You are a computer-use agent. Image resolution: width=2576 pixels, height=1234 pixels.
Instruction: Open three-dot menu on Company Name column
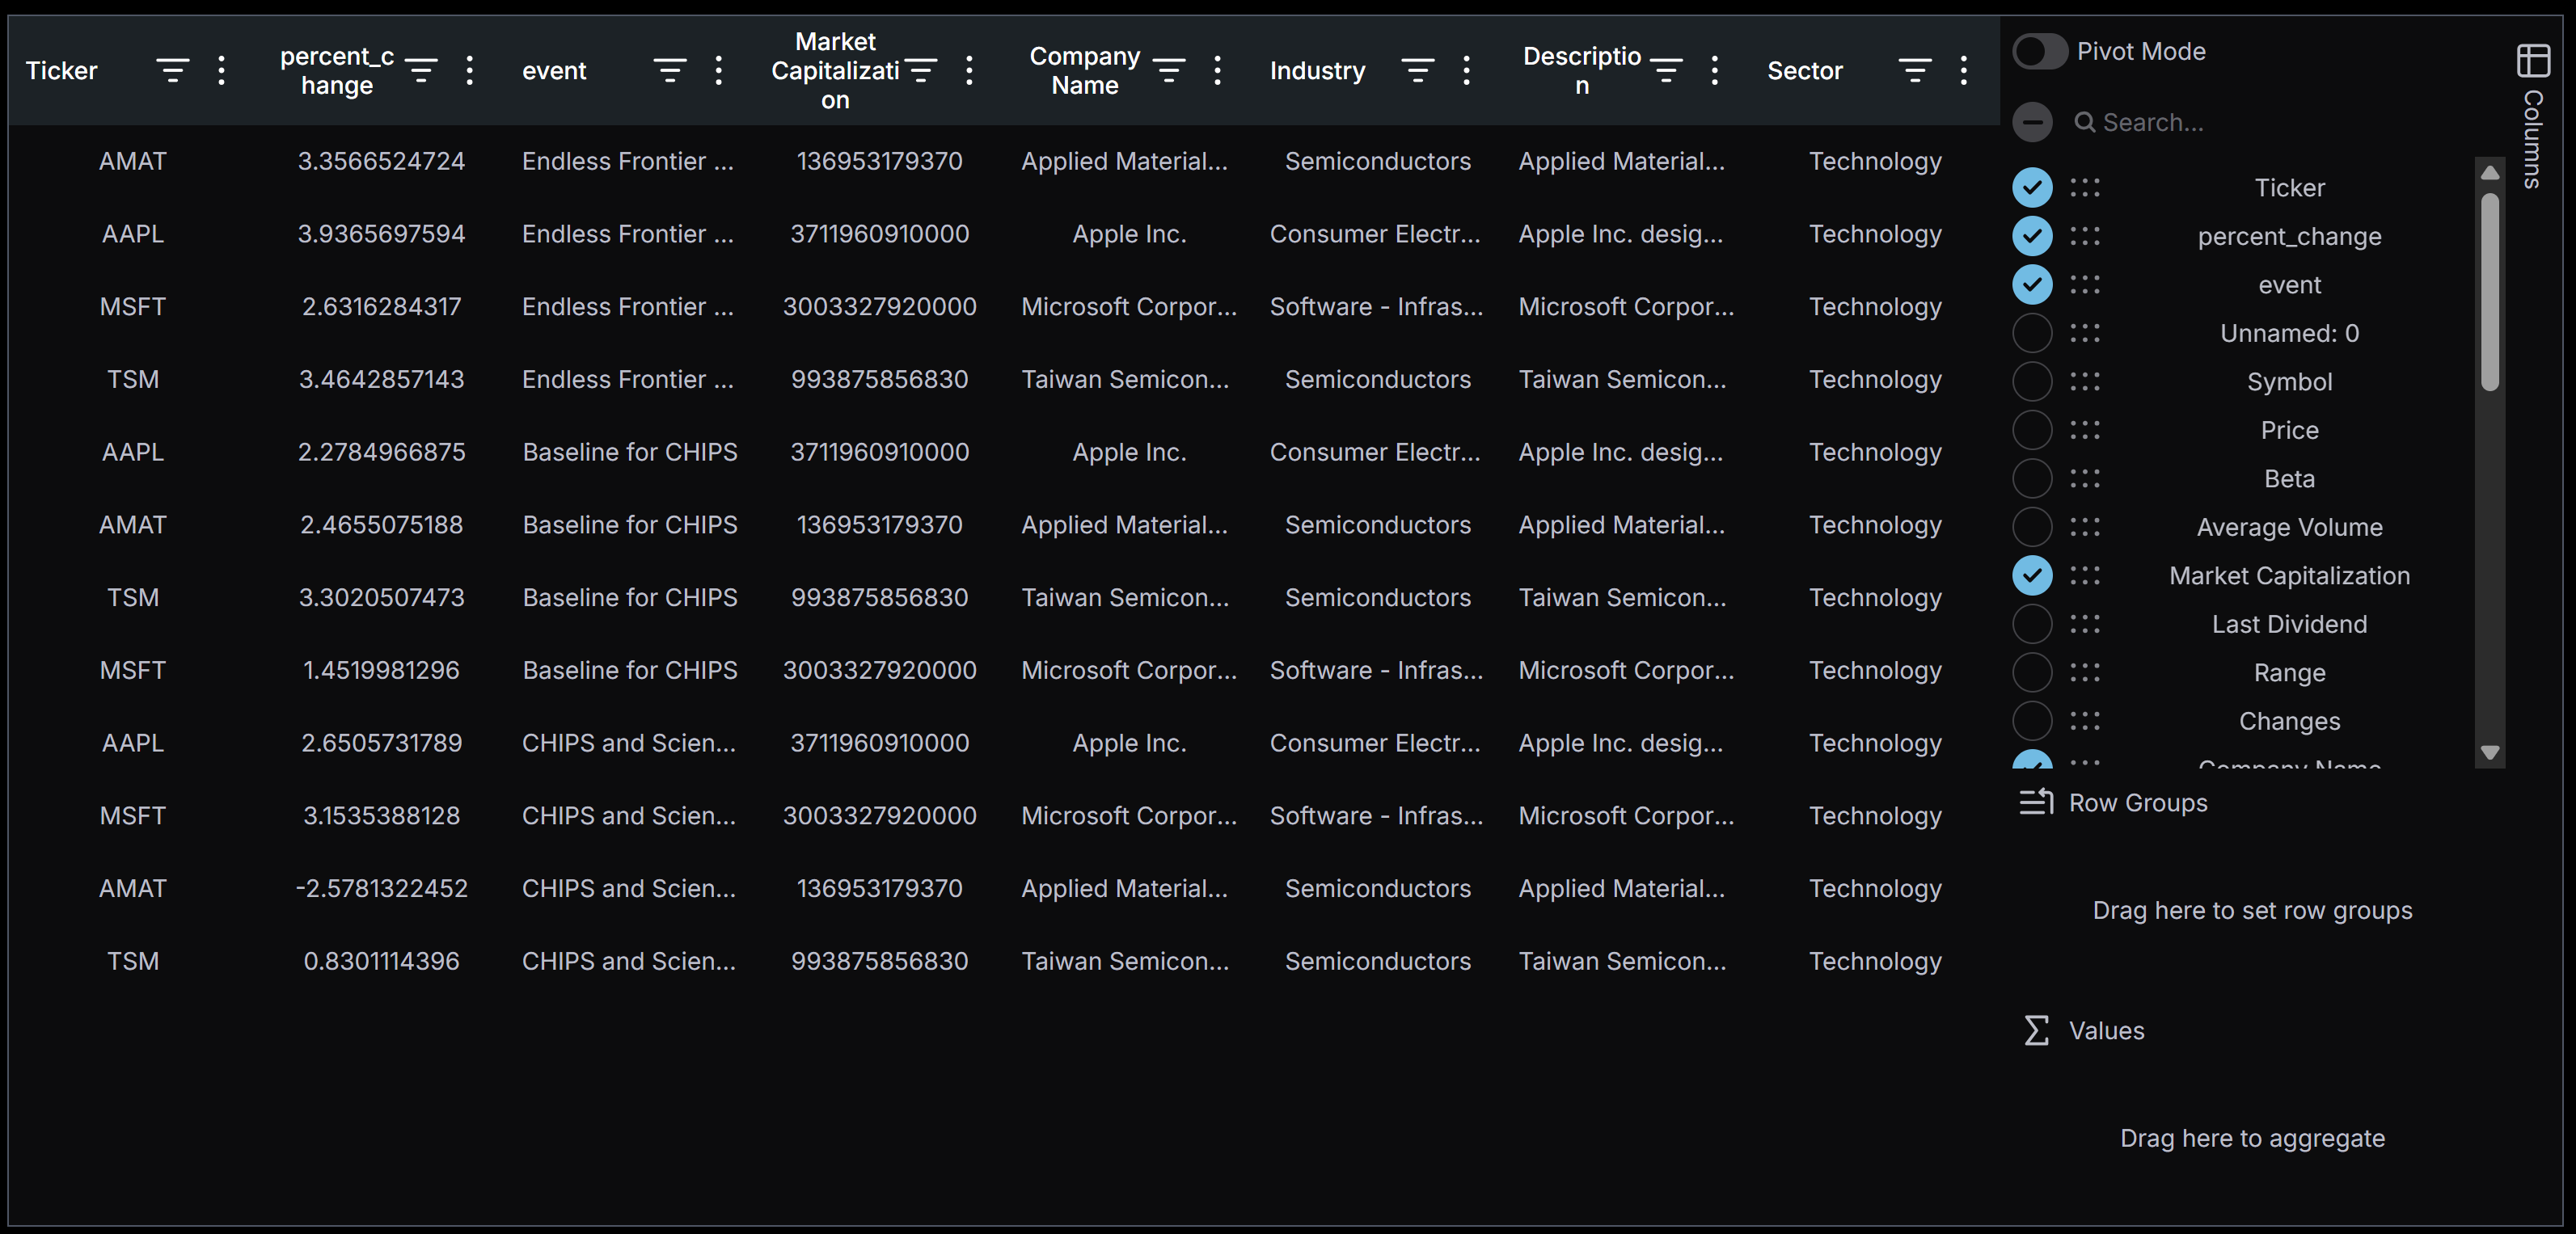(1217, 71)
